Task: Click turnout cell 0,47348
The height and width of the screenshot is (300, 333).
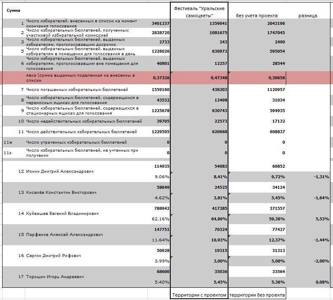Action: coord(219,78)
